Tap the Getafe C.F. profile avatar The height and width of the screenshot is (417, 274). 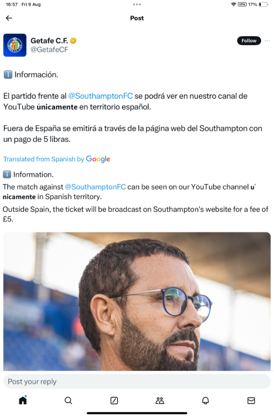click(15, 45)
